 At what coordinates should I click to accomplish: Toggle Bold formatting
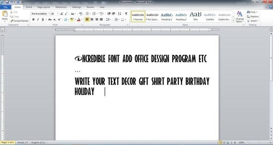pyautogui.click(x=33, y=19)
